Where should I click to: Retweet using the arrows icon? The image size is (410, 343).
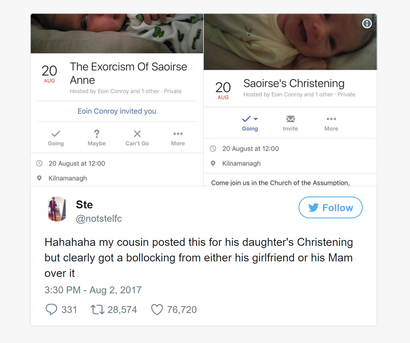(x=98, y=309)
